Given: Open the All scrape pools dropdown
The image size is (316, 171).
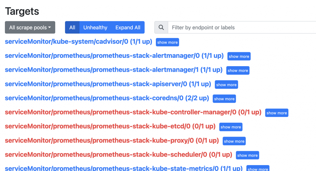Looking at the screenshot, I should tap(30, 27).
